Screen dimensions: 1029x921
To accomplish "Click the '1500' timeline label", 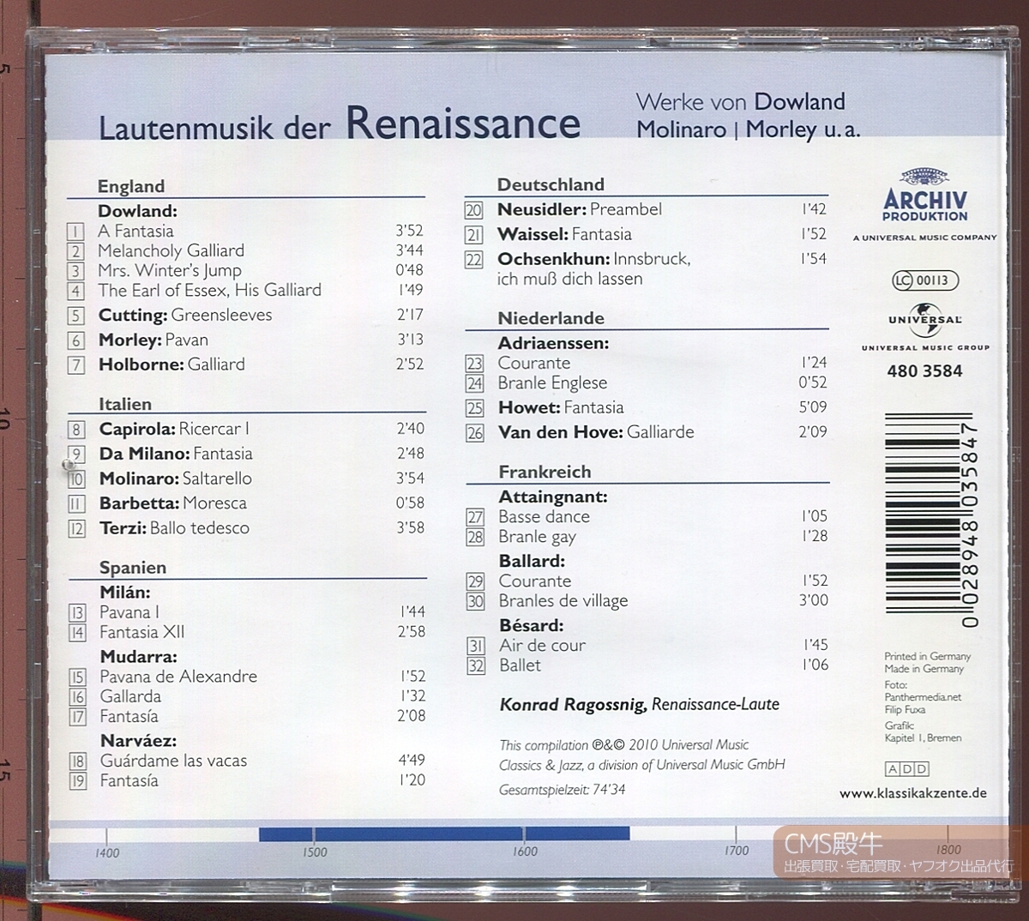I will coord(315,852).
